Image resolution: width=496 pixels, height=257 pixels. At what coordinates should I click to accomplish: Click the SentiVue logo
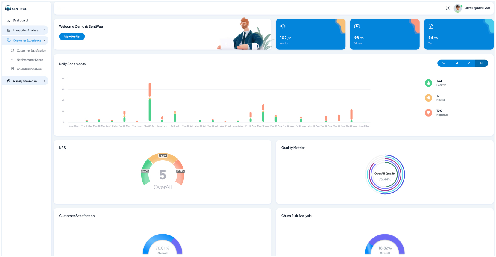(16, 8)
